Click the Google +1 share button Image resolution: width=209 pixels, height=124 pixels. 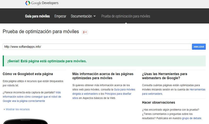85,32
